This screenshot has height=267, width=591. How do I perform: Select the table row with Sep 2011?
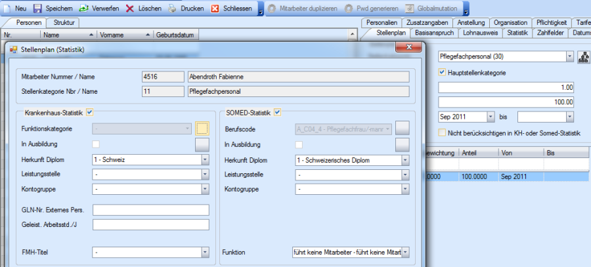coord(507,176)
